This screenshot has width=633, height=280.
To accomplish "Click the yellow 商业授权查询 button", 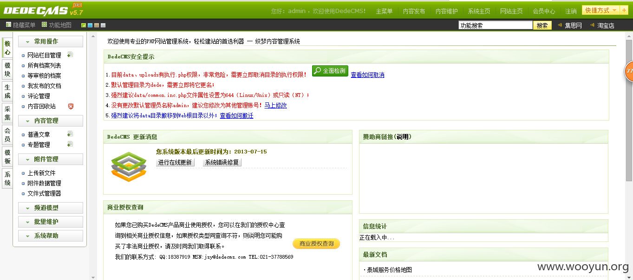I will 316,243.
